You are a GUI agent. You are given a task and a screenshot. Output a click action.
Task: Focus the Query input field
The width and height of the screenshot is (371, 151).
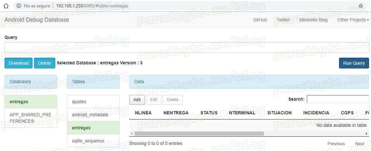pyautogui.click(x=187, y=47)
